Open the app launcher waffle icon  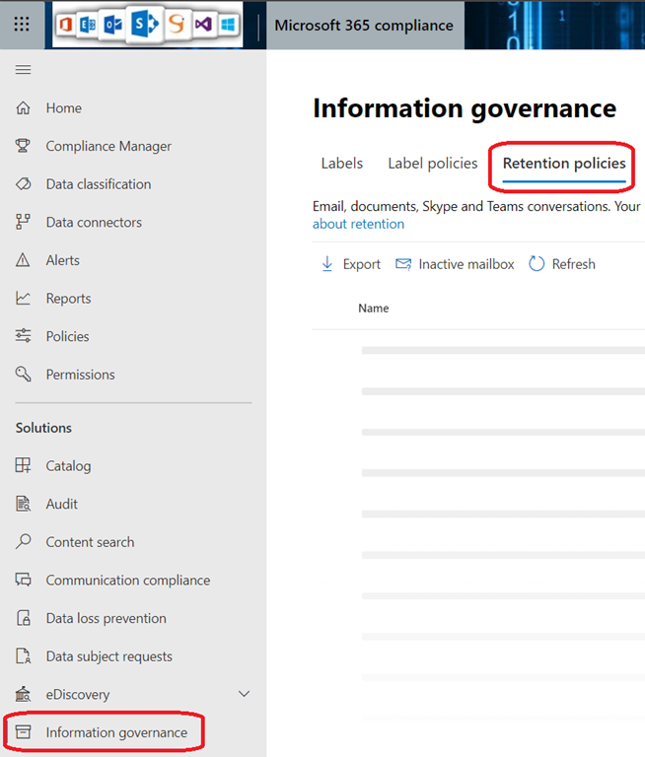click(23, 25)
